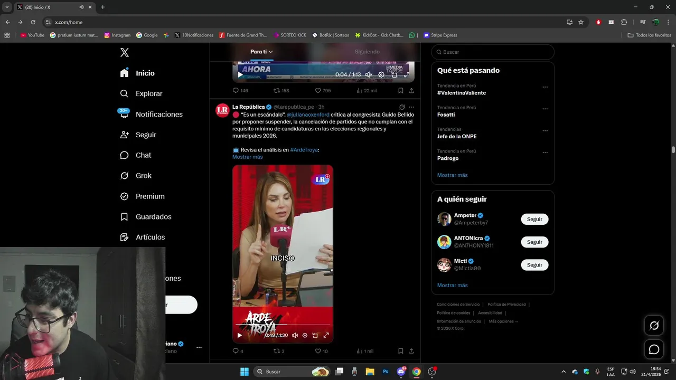Open AHORA video settings gear
Viewport: 676px width, 380px height.
click(381, 74)
